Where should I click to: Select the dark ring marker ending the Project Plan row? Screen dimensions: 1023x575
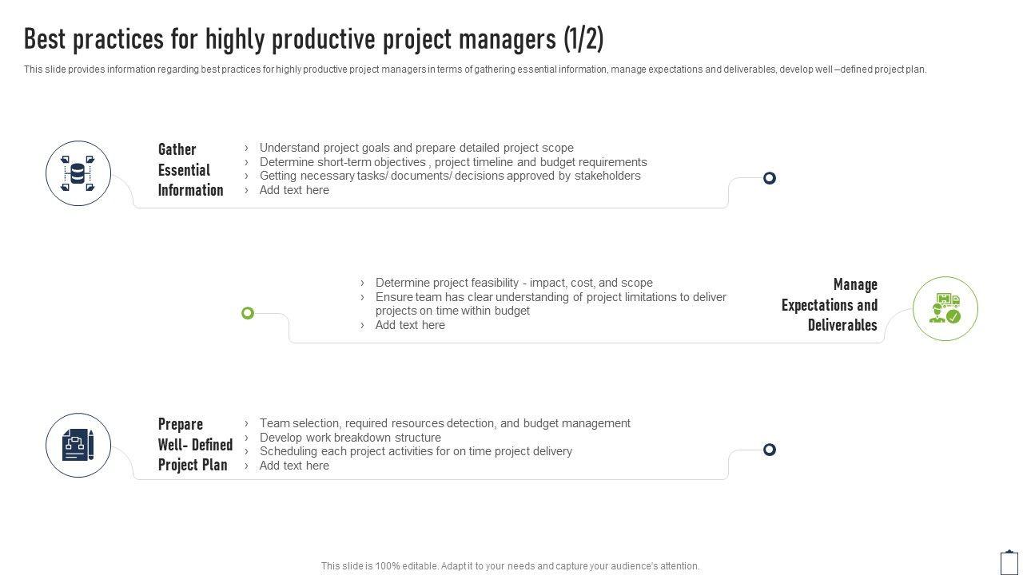[769, 450]
